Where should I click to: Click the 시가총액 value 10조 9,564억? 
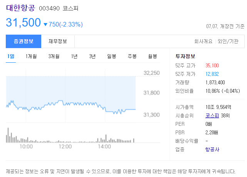point(218,107)
